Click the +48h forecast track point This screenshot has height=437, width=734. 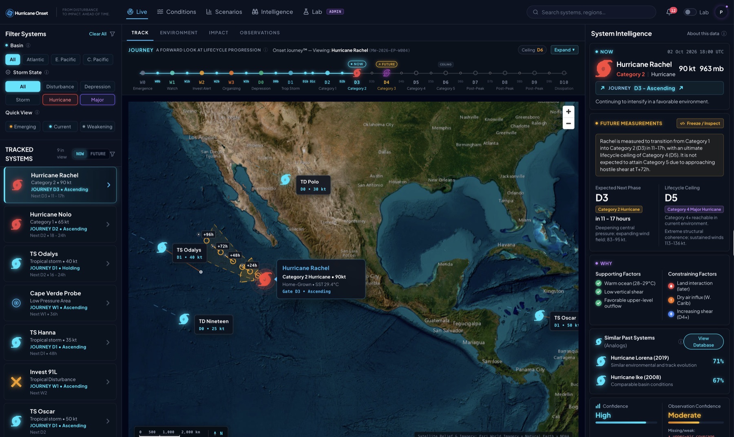[x=233, y=261]
